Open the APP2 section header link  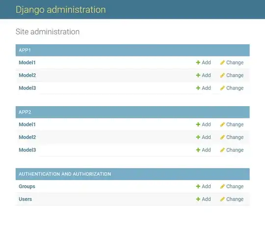(25, 112)
